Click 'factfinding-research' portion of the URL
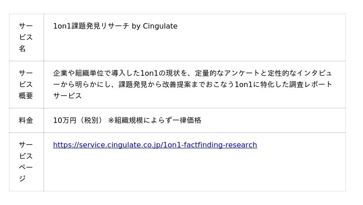Image resolution: width=363 pixels, height=205 pixels. pyautogui.click(x=221, y=145)
